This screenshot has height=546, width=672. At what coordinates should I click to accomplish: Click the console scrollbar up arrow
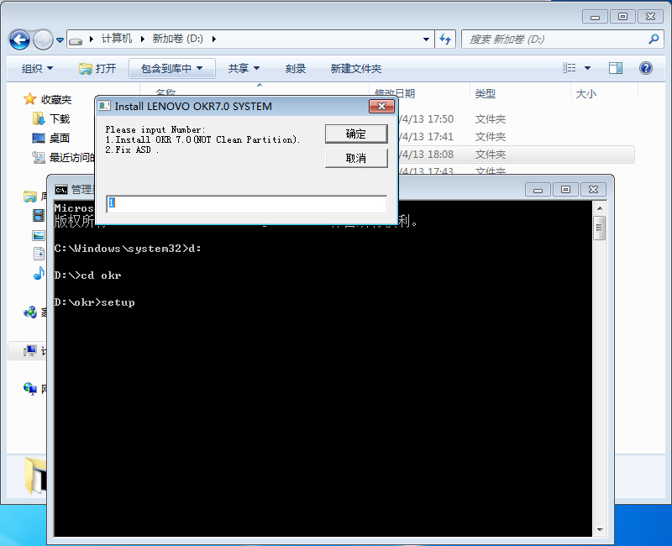tap(600, 207)
